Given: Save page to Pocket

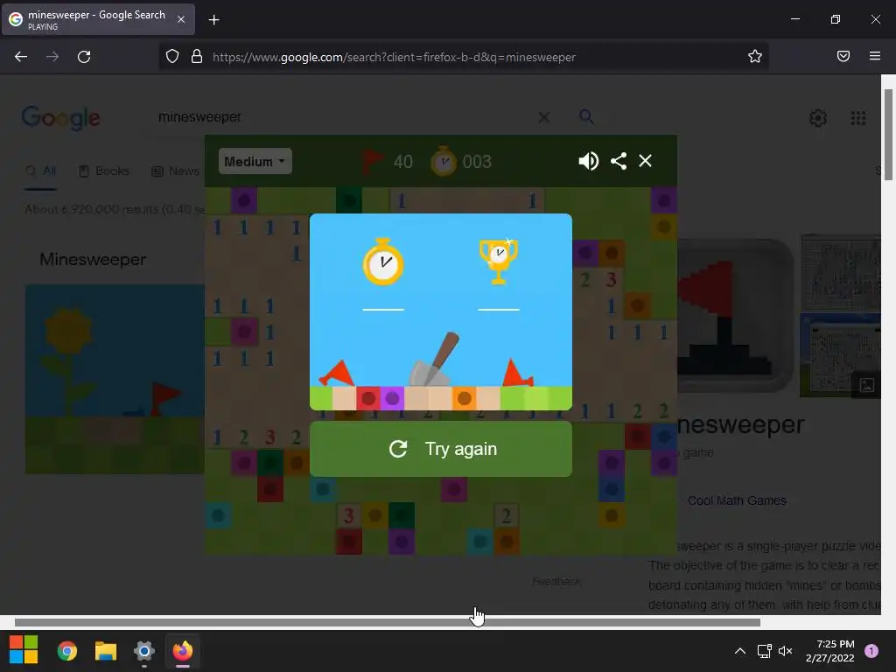Looking at the screenshot, I should 843,56.
